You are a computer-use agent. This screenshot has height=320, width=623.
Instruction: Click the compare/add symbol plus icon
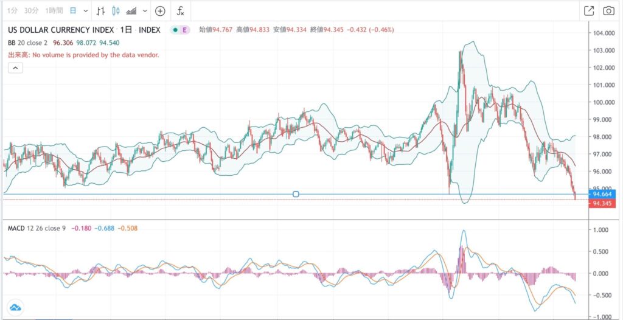(x=160, y=11)
